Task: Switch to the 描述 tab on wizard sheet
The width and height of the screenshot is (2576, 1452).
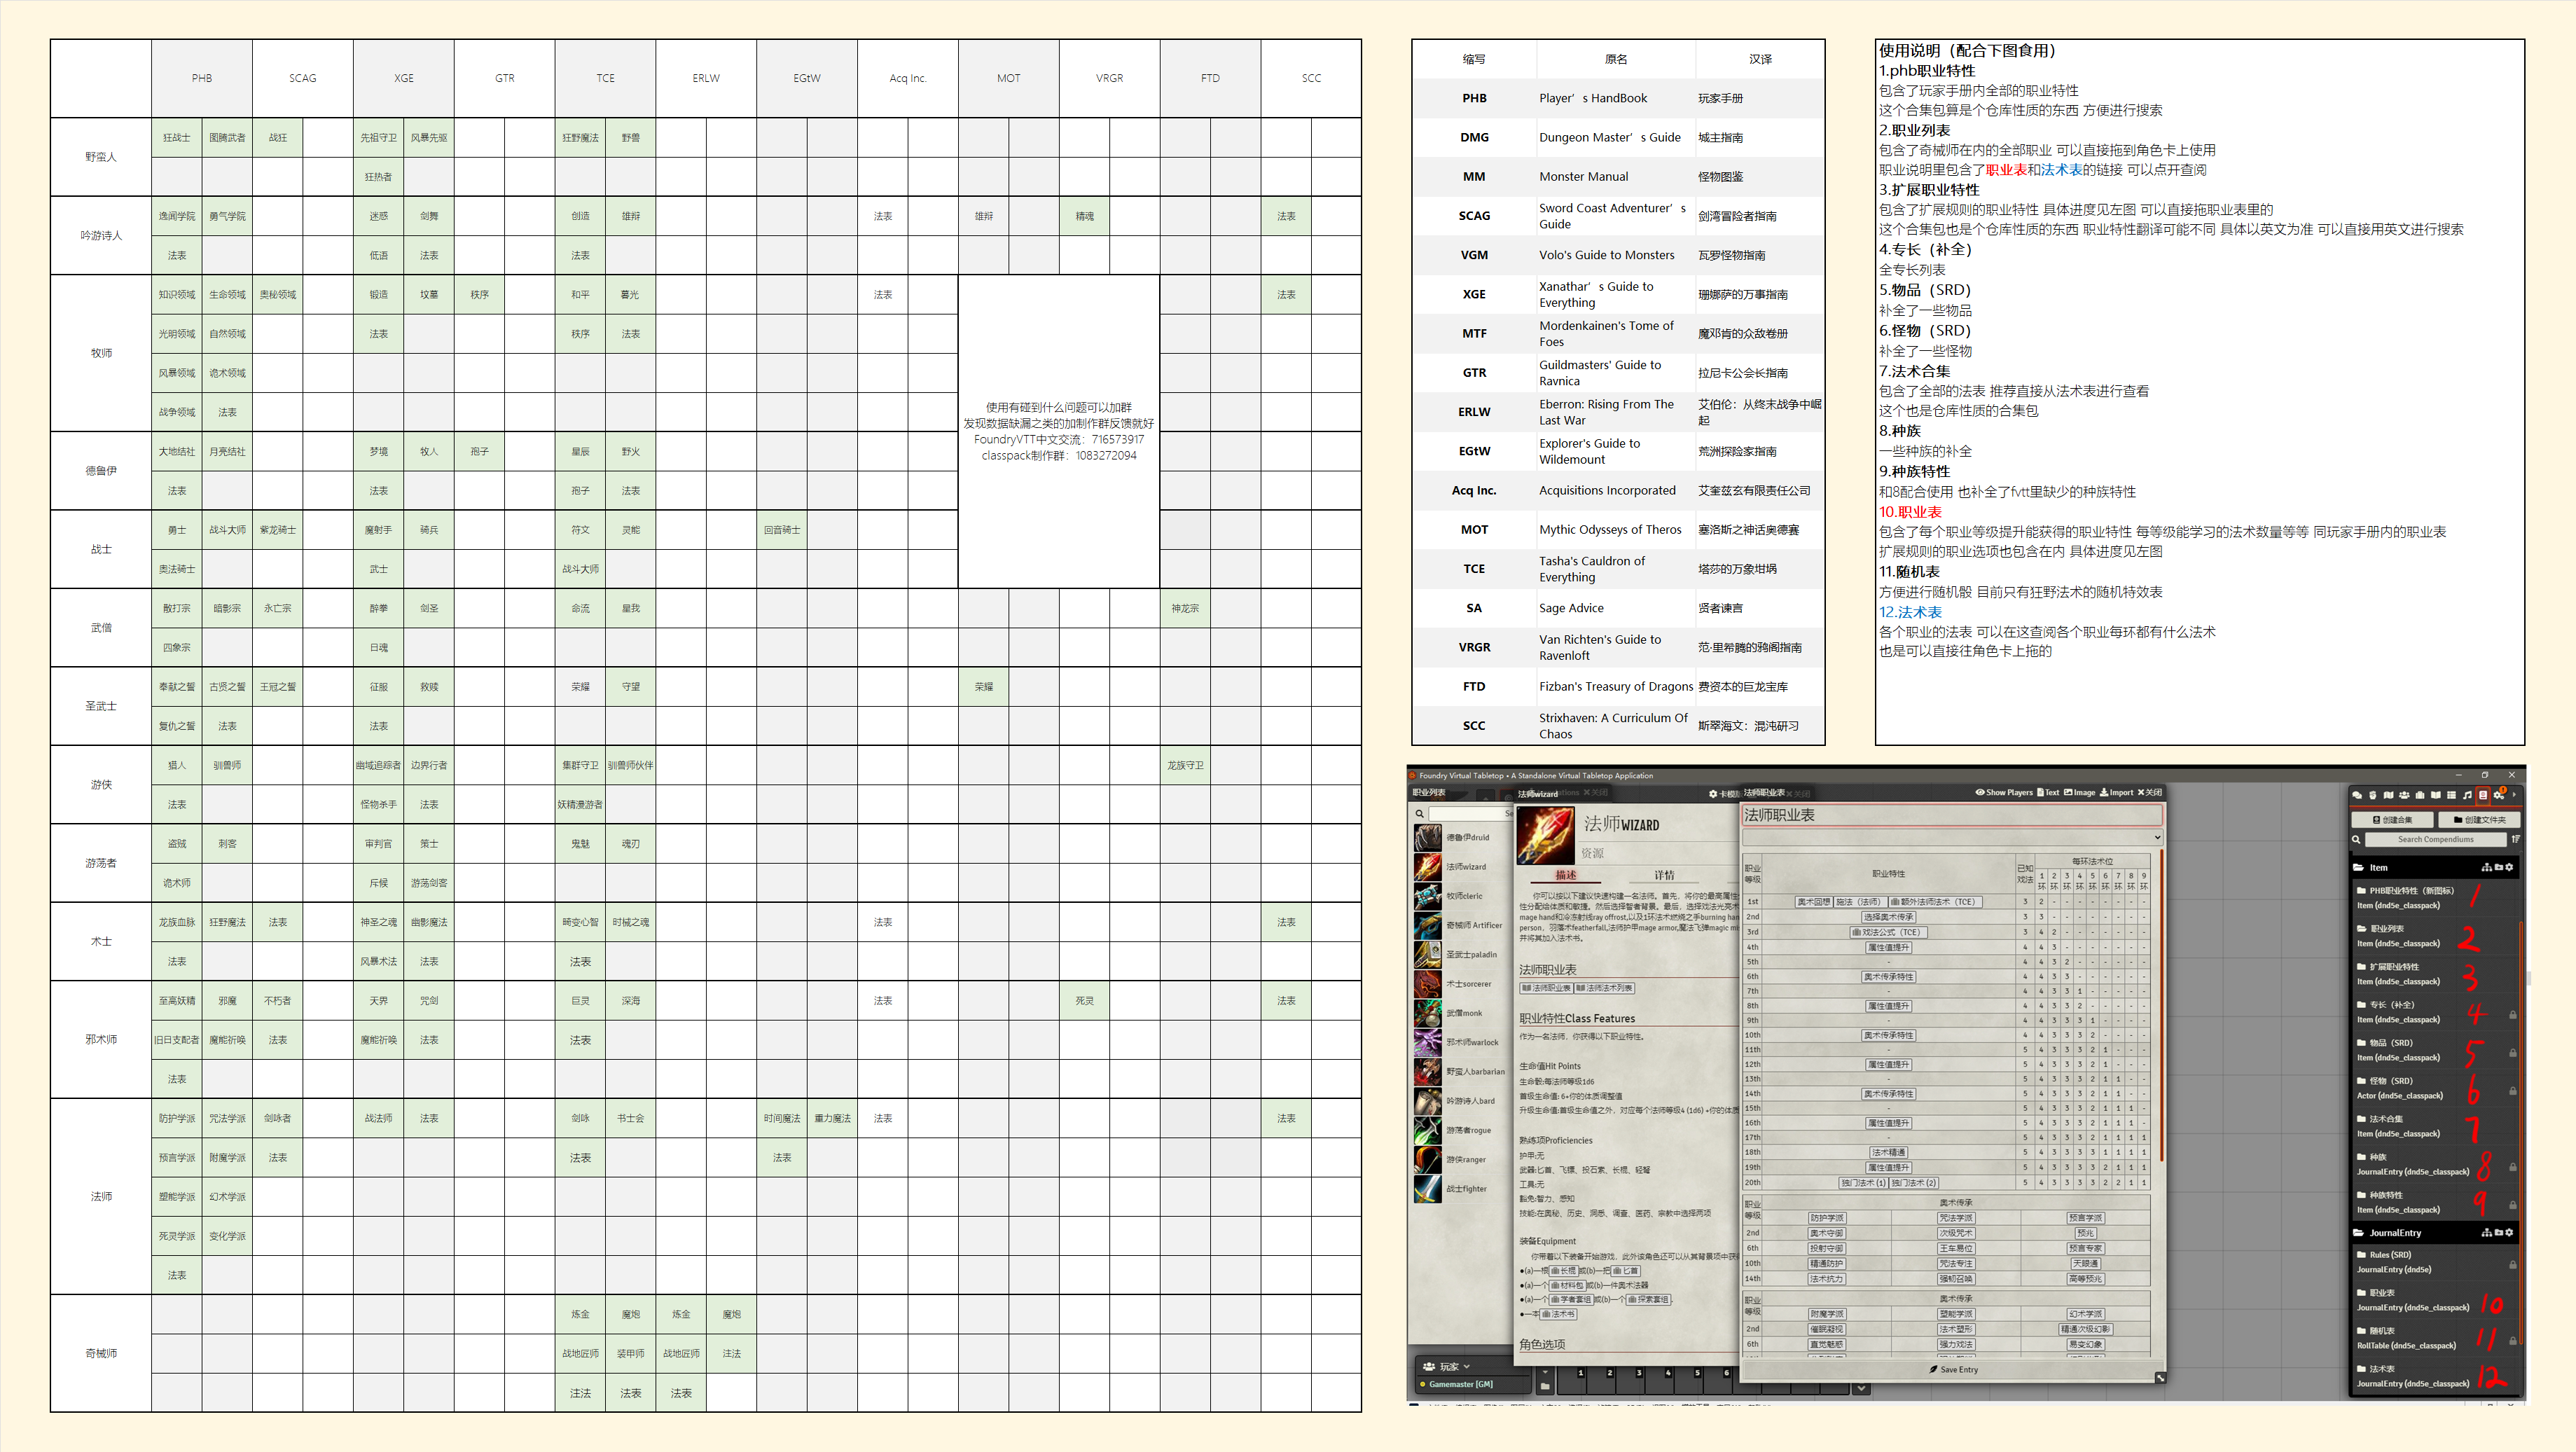Action: (x=1566, y=875)
